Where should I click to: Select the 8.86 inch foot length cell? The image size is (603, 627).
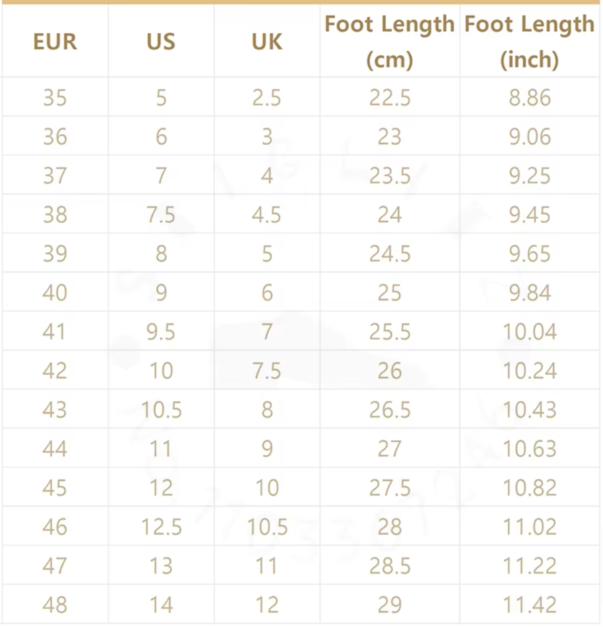[530, 97]
